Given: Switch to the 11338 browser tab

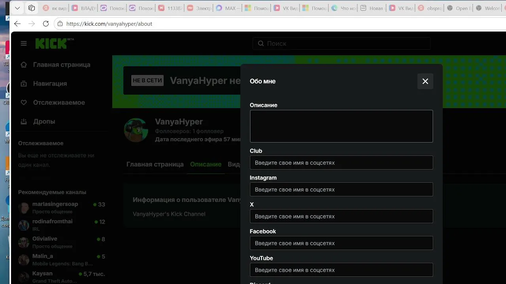Looking at the screenshot, I should click(171, 8).
